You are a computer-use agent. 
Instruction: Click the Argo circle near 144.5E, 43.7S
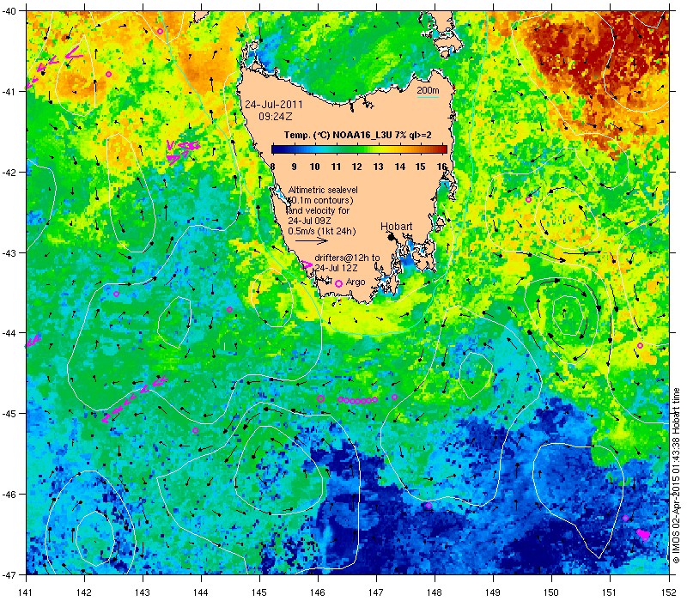coord(229,310)
